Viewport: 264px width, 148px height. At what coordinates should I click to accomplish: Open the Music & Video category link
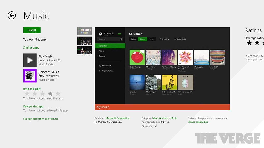(x=160, y=118)
